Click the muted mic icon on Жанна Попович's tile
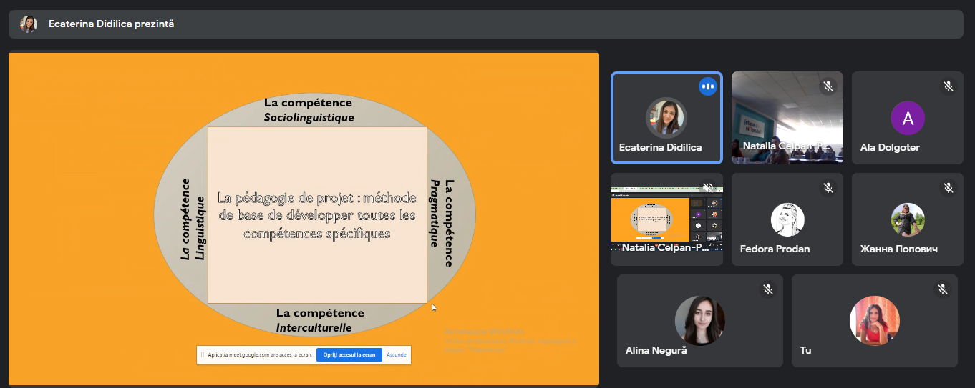This screenshot has width=975, height=388. [948, 188]
